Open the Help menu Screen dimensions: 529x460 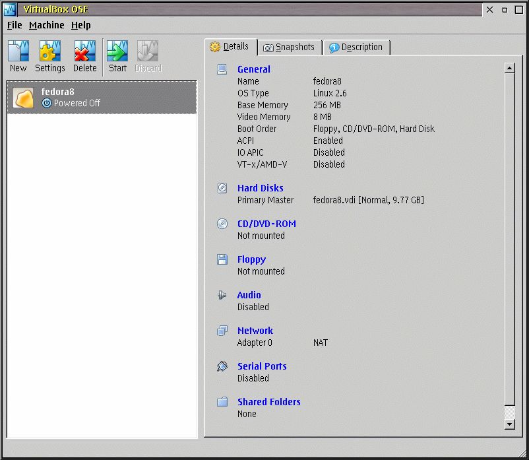click(x=81, y=25)
